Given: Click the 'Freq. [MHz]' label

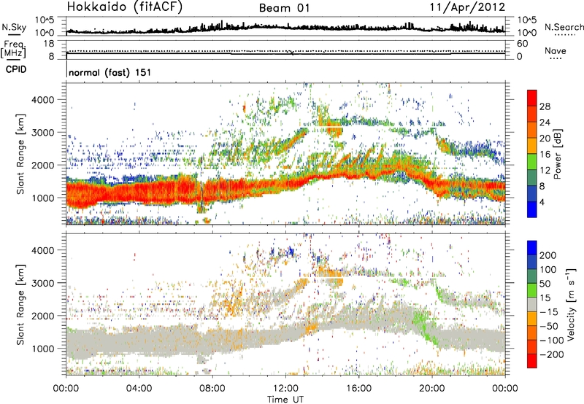Looking at the screenshot, I should tap(13, 50).
